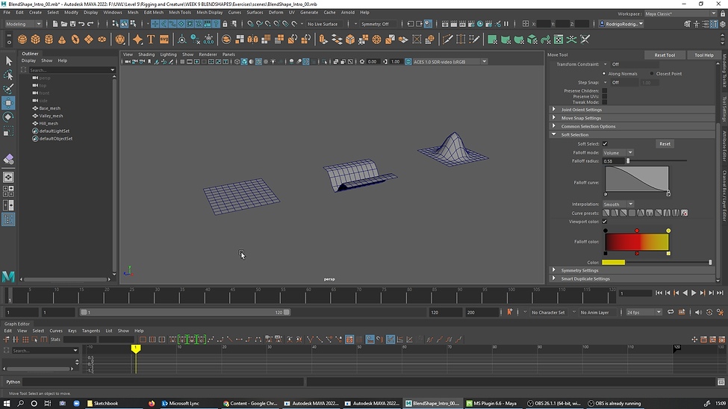Click the Multi-Cut knife shelf icon
The width and height of the screenshot is (728, 409).
click(x=447, y=40)
